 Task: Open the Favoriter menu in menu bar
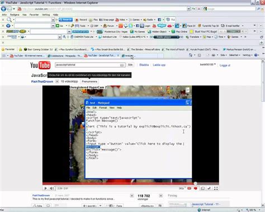(x=34, y=15)
